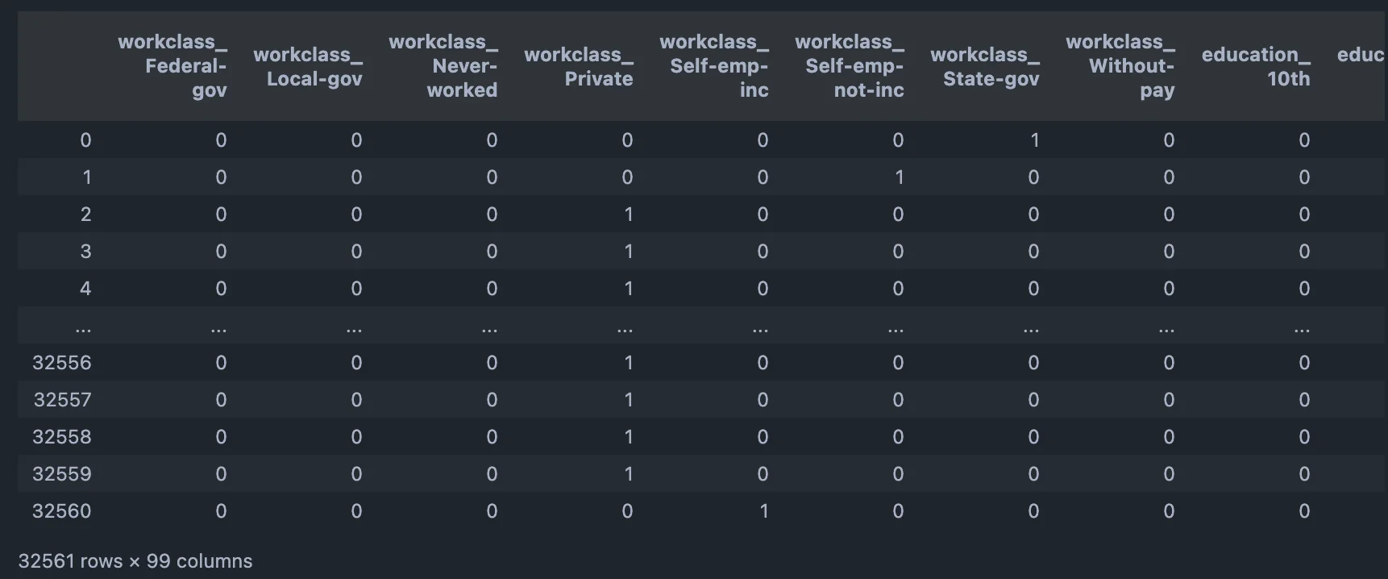Select the workclass_Local-gov column header

[x=308, y=66]
